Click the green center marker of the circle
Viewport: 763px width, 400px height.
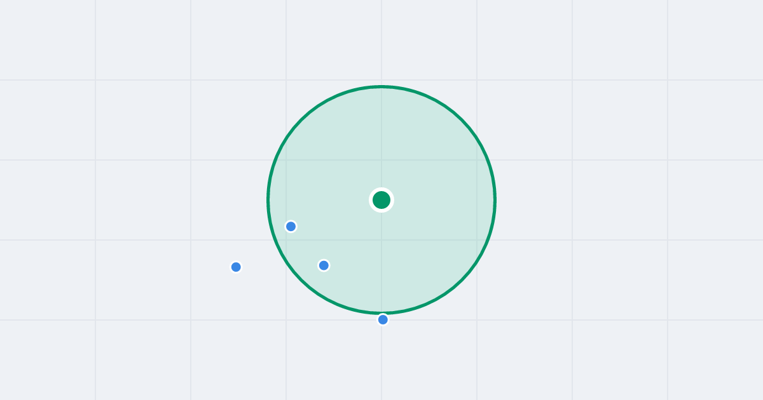click(x=381, y=200)
